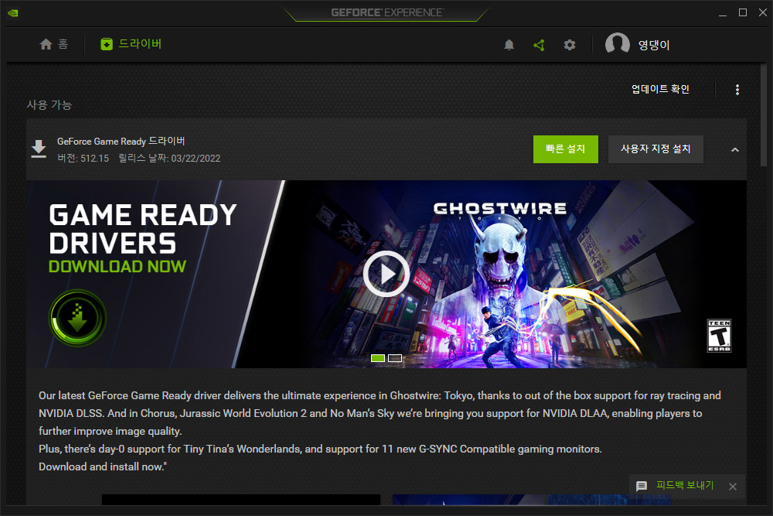This screenshot has width=773, height=516.
Task: Open settings gear icon
Action: tap(570, 46)
